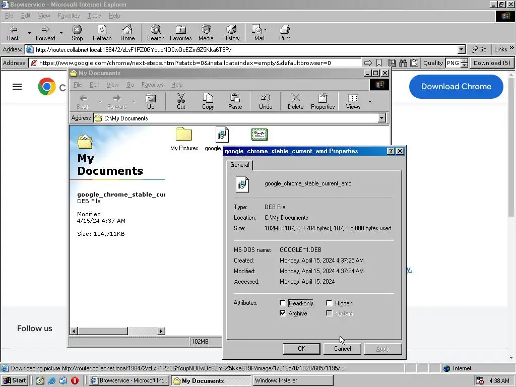The height and width of the screenshot is (387, 516).
Task: Go to Home in Internet Explorer toolbar
Action: coord(127,33)
